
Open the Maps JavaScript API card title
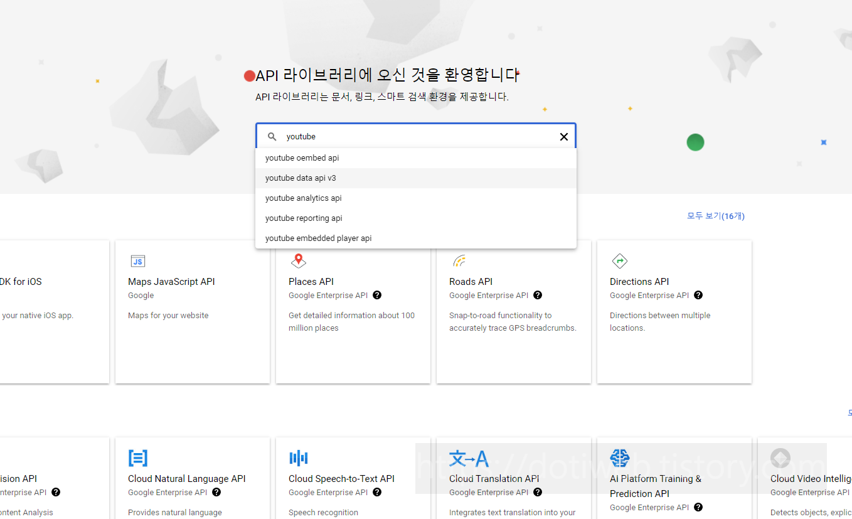[171, 282]
